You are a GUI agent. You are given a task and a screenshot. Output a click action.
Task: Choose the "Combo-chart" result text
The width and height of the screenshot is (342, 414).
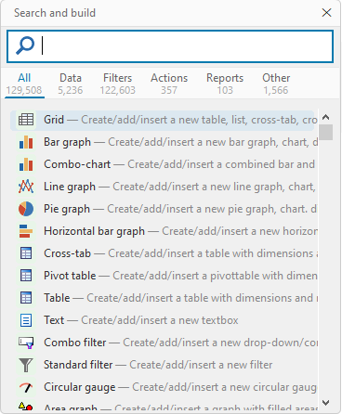77,164
